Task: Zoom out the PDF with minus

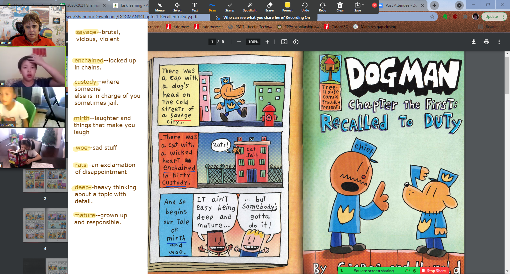Action: (239, 42)
